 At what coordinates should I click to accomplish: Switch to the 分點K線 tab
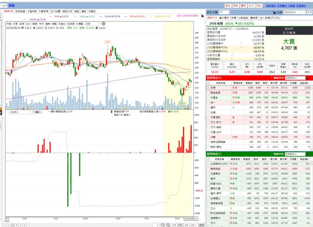[32, 11]
